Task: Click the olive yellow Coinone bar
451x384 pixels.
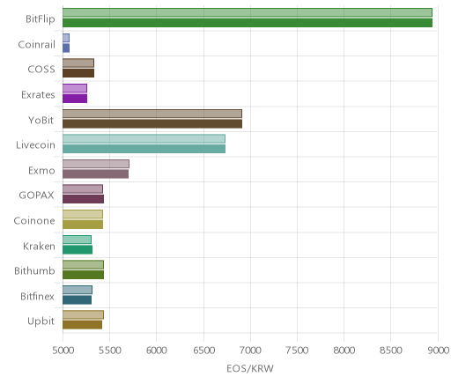Action: pyautogui.click(x=83, y=225)
